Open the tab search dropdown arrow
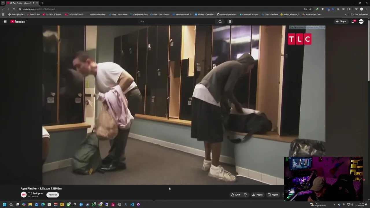The width and height of the screenshot is (370, 208). [x=3, y=3]
